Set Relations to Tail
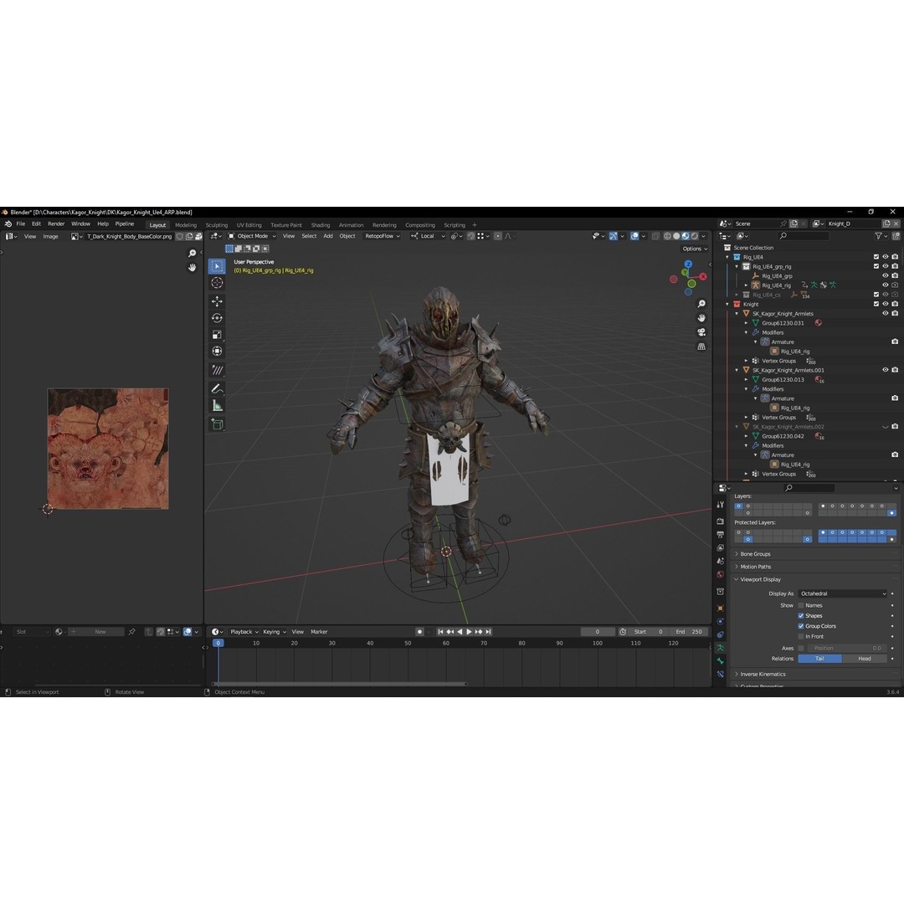This screenshot has height=904, width=904. tap(819, 659)
